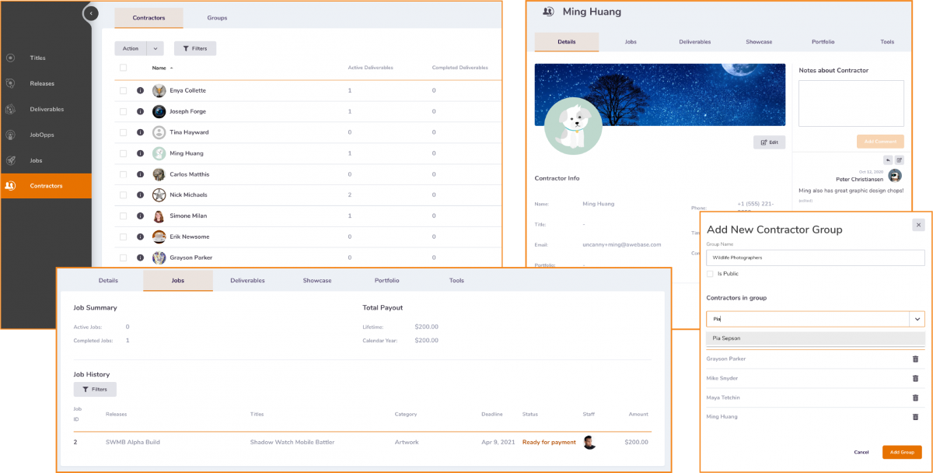Screen dimensions: 933x473
Task: Click the Deliverables sidebar icon
Action: click(x=11, y=109)
